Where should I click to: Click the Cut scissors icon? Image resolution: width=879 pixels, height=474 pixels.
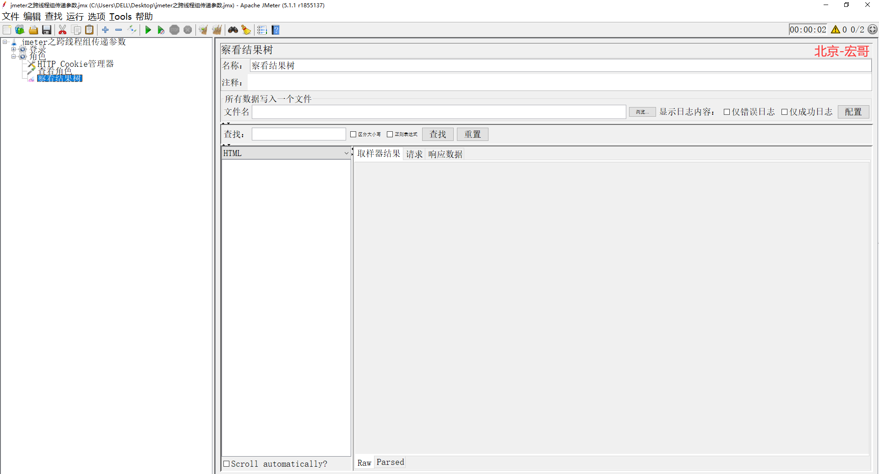point(63,30)
